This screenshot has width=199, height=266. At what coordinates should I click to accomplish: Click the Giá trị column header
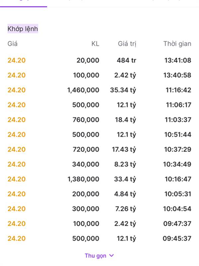pyautogui.click(x=127, y=44)
